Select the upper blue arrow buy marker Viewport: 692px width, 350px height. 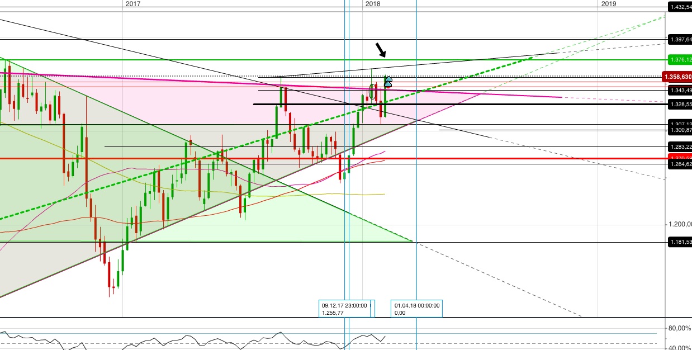point(389,79)
